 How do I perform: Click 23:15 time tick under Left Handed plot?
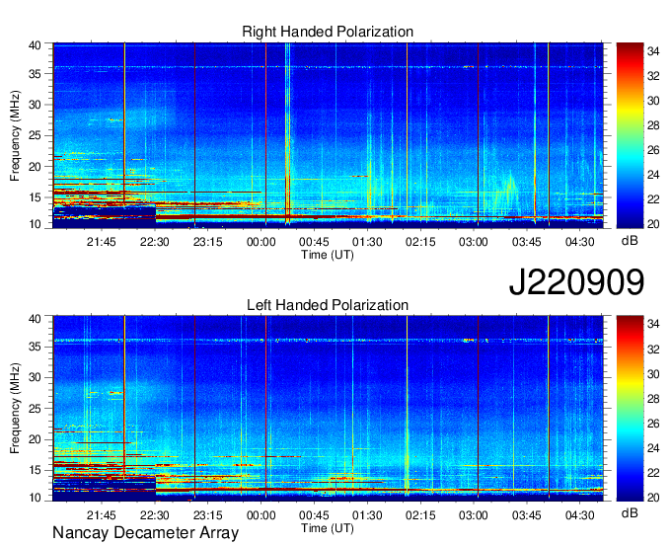pyautogui.click(x=208, y=515)
